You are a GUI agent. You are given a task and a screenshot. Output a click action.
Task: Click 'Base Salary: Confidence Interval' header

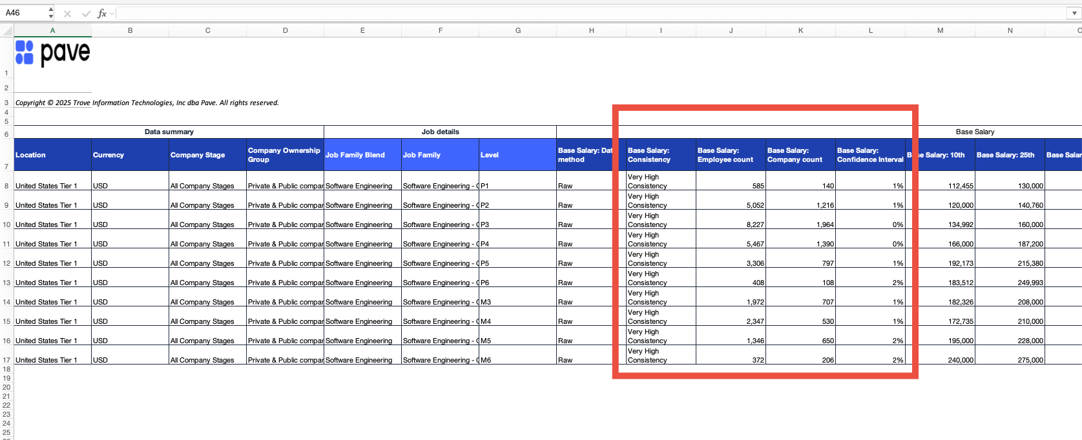point(871,155)
